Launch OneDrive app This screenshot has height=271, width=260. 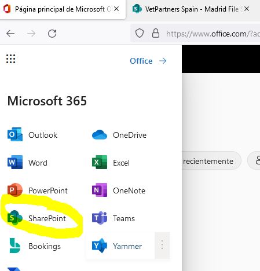coord(119,135)
